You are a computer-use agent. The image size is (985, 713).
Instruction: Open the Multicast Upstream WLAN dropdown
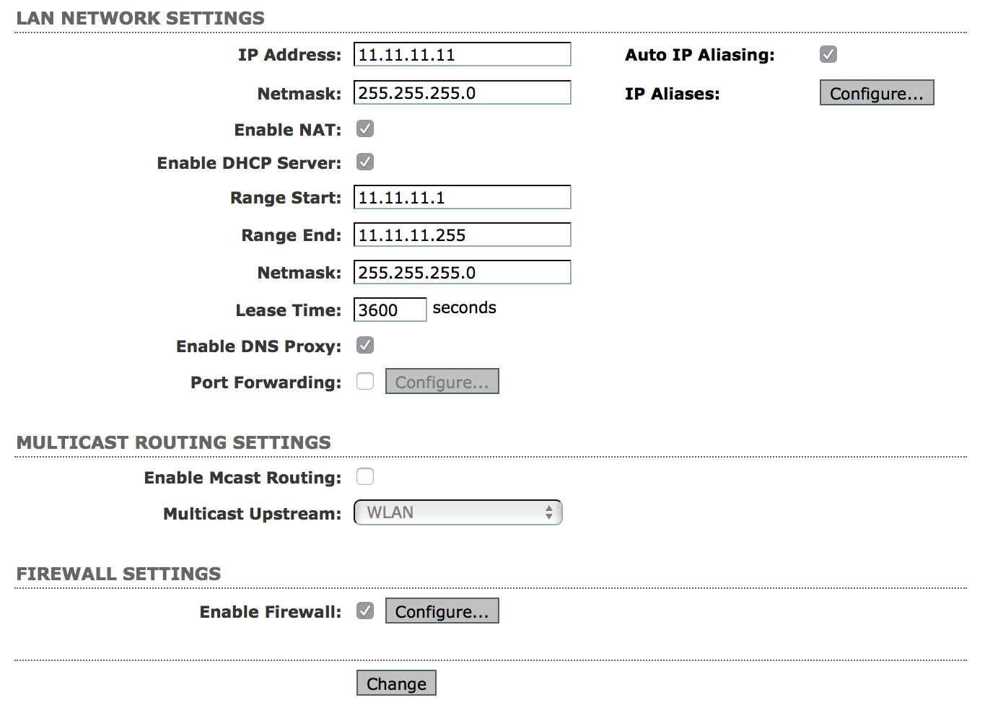458,512
